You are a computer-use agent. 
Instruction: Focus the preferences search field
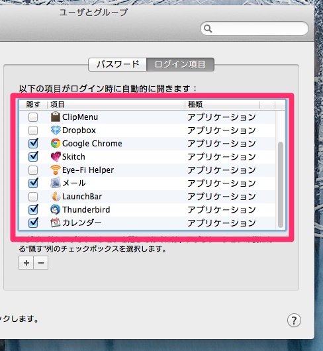255,28
